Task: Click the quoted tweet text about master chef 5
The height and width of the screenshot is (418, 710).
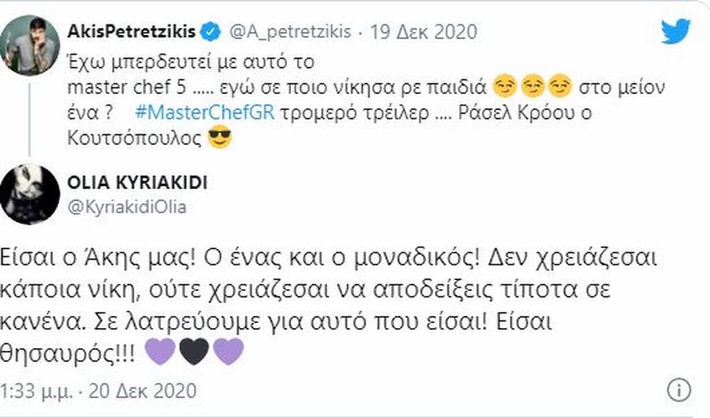Action: 366,100
